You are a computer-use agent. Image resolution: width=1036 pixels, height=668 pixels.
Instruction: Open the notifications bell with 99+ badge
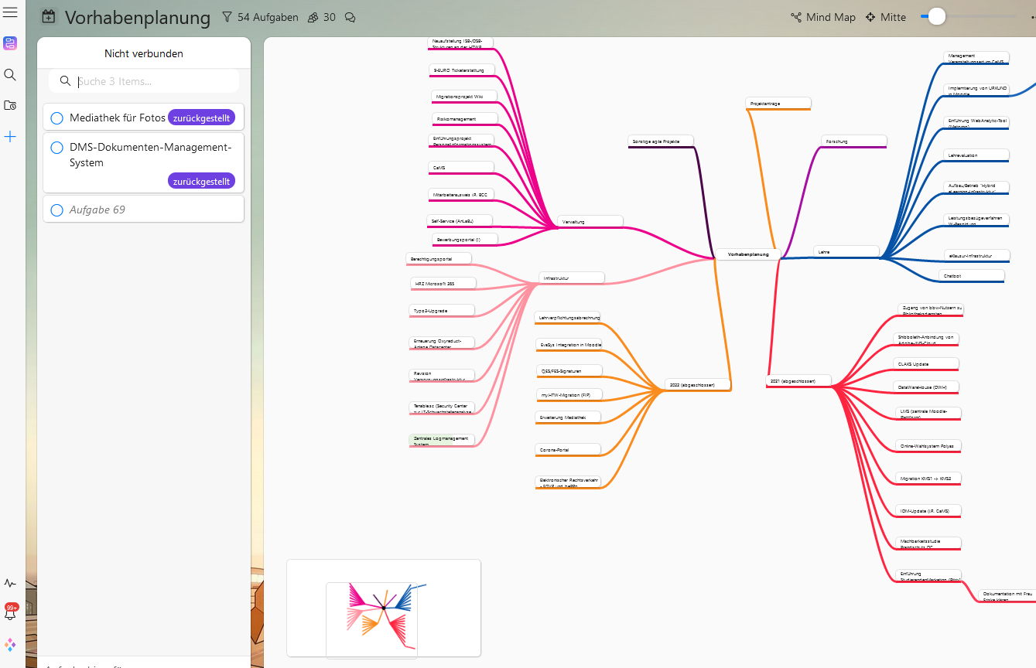[x=10, y=613]
